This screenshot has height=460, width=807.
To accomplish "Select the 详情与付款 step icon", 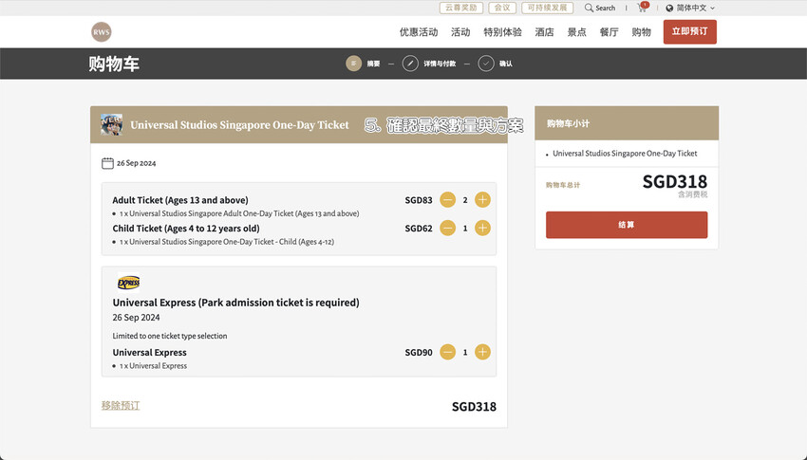I will tap(410, 64).
